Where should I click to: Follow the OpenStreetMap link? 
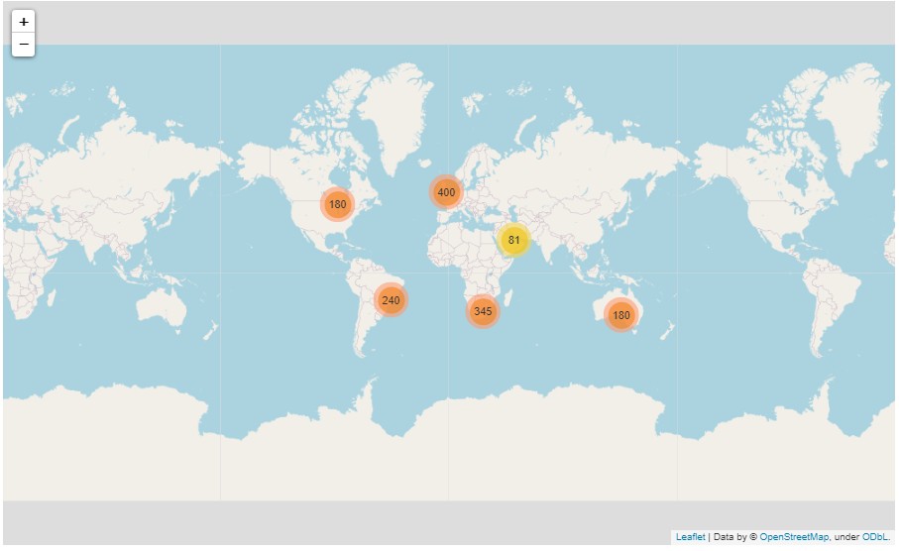coord(794,537)
